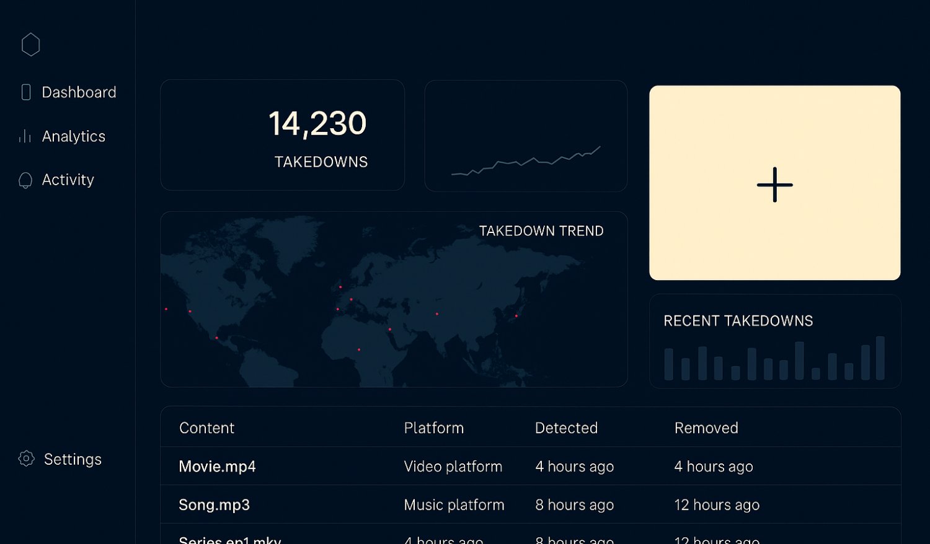Open the Dashboard menu item
Viewport: 930px width, 544px height.
[x=79, y=92]
